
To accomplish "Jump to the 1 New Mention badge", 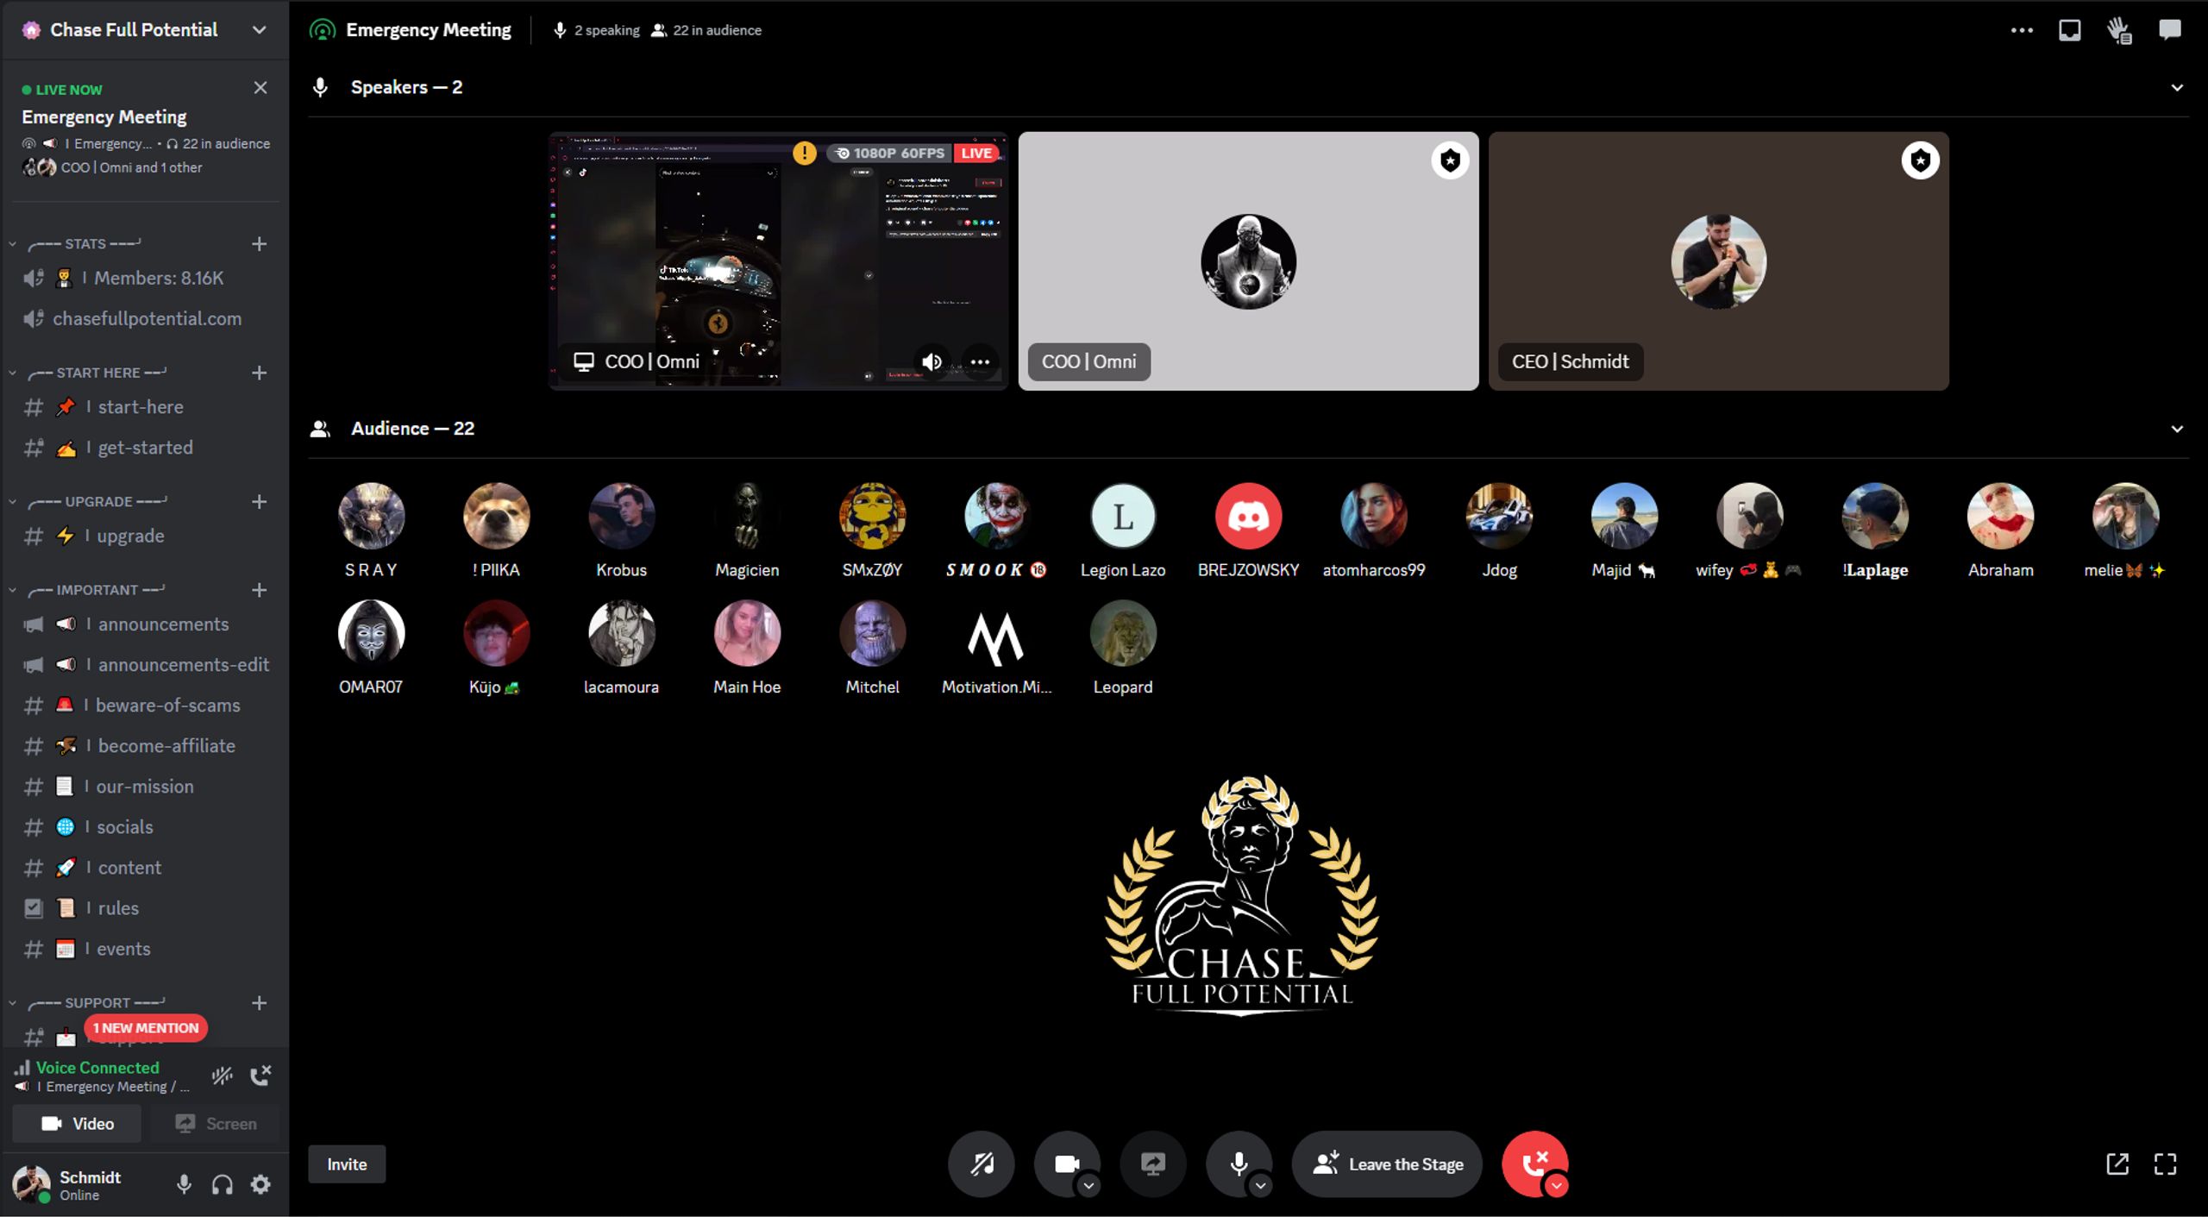I will click(146, 1028).
